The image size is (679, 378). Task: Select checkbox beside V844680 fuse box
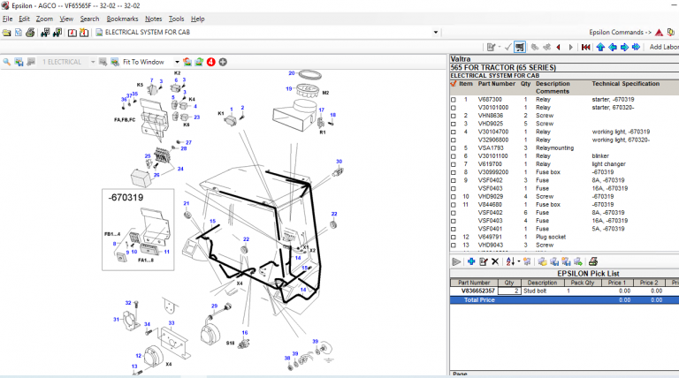[x=454, y=205]
